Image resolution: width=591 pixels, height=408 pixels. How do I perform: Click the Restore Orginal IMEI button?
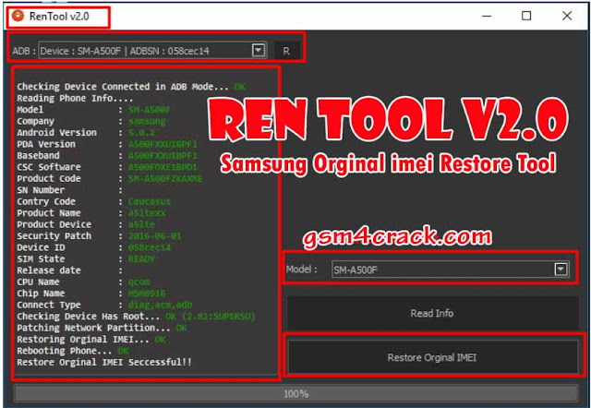point(432,357)
